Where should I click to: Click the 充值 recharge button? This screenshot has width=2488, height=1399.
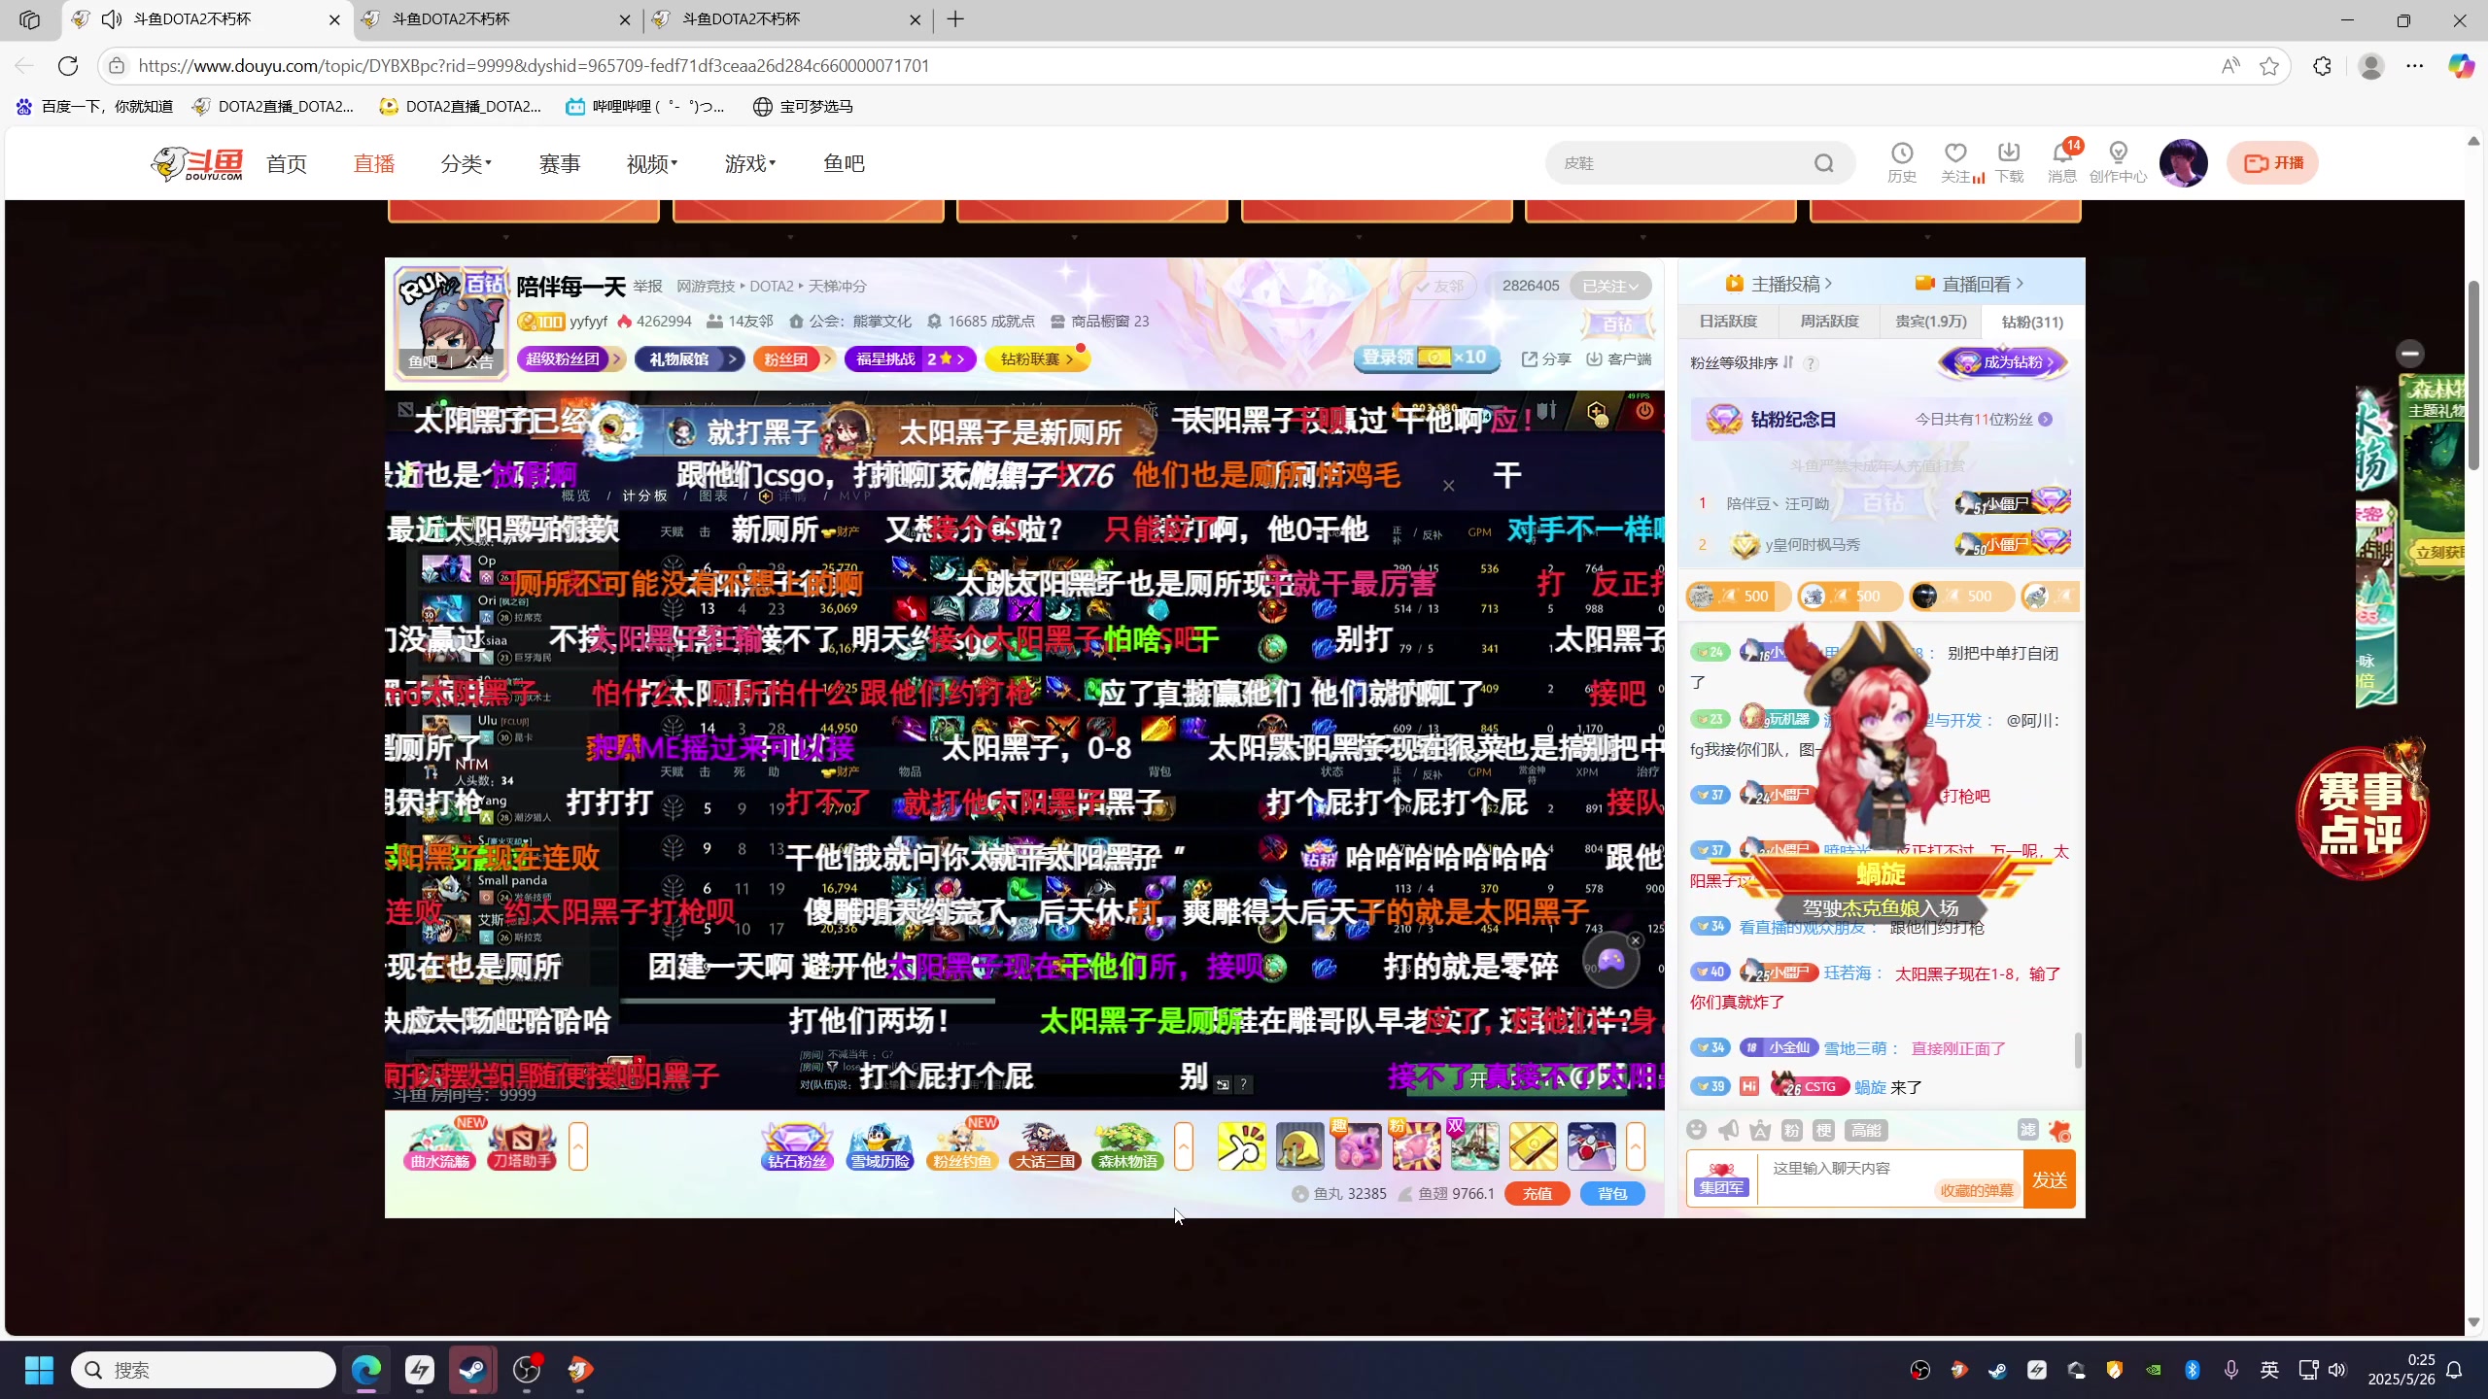pyautogui.click(x=1537, y=1193)
